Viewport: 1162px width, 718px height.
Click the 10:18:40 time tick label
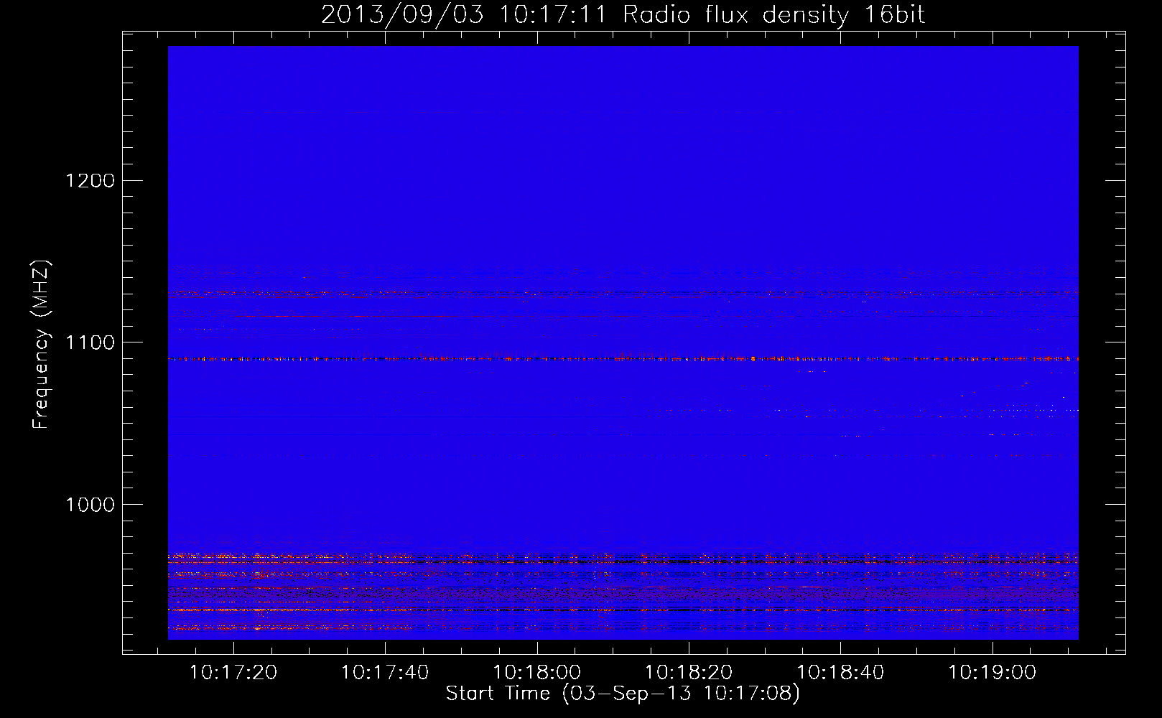point(840,673)
